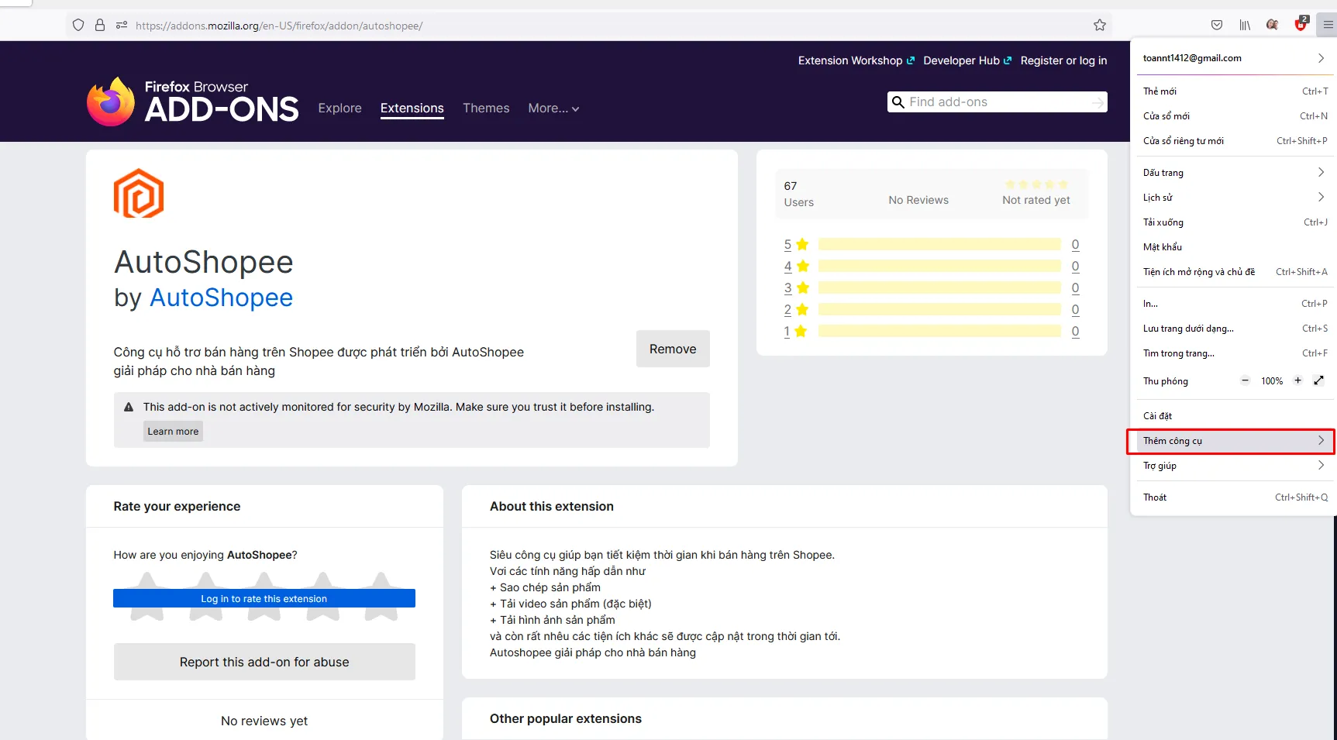The width and height of the screenshot is (1337, 740).
Task: Open Register or log in link
Action: tap(1063, 60)
